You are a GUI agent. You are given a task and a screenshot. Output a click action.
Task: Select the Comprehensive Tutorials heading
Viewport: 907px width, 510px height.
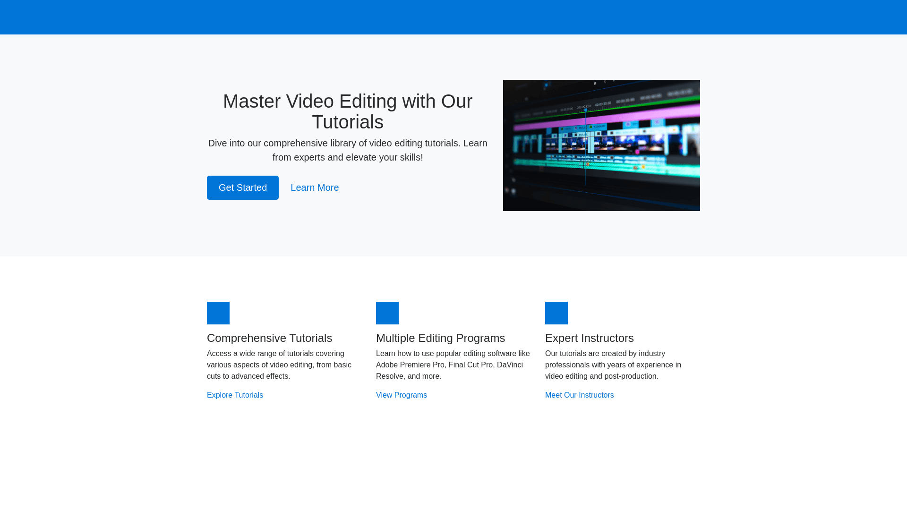click(269, 338)
